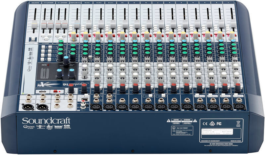The height and width of the screenshot is (155, 265).
Task: Toggle the white switch above channel 1 input jack
Action: point(236,95)
